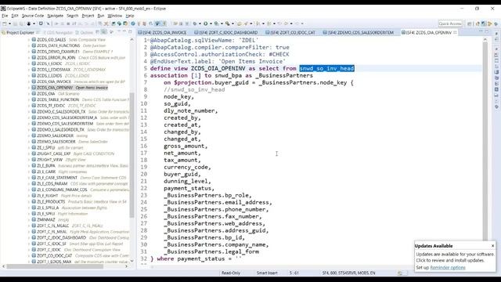Viewport: 501px width, 282px height.
Task: Select ZI_E_PRODUCTS in Project Explorer
Action: click(51, 201)
